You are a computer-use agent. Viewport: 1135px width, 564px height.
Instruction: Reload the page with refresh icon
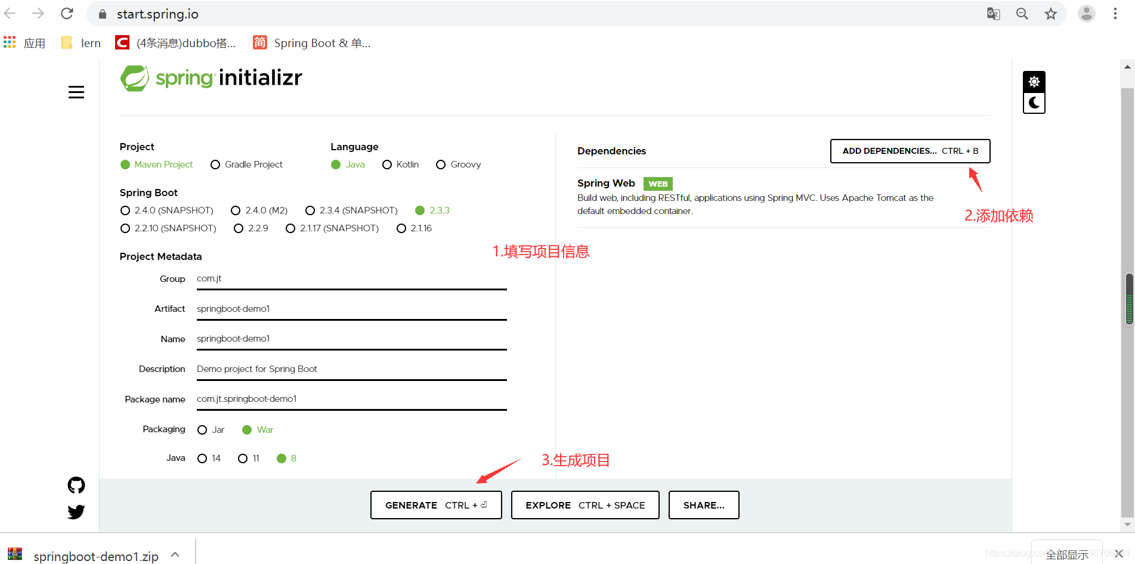point(67,14)
